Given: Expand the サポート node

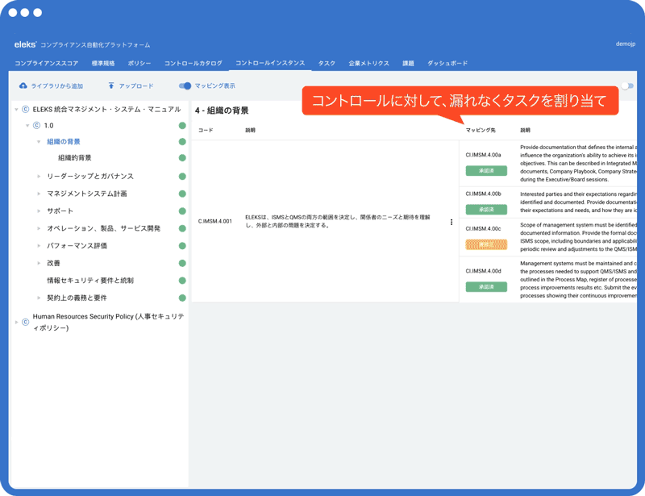Looking at the screenshot, I should tap(39, 210).
